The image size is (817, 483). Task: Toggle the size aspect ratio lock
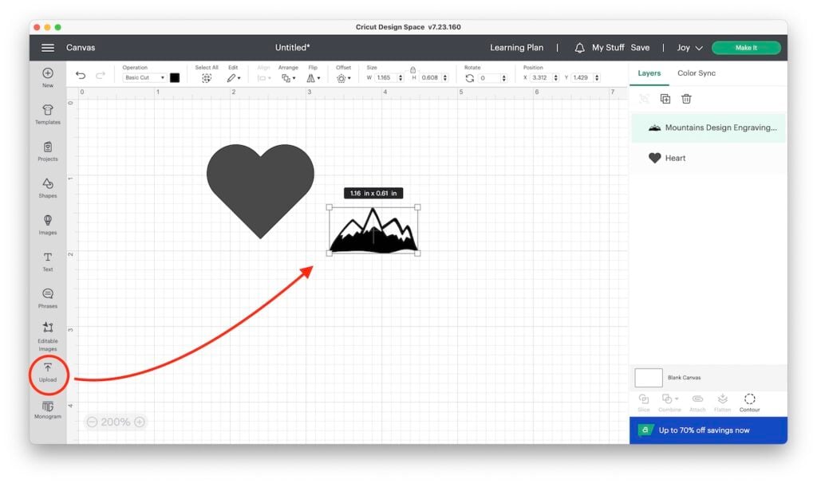click(412, 69)
